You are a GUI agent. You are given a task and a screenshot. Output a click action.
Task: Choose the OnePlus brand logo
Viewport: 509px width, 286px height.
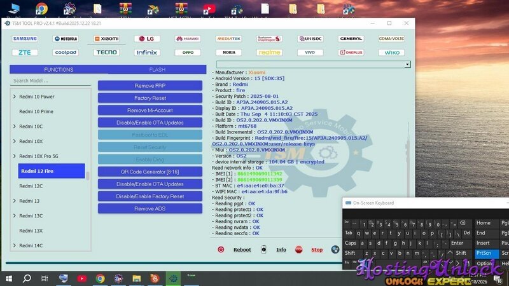pos(351,53)
